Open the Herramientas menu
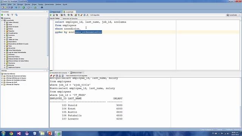Screen dimensions: 242x136 pos(49,4)
